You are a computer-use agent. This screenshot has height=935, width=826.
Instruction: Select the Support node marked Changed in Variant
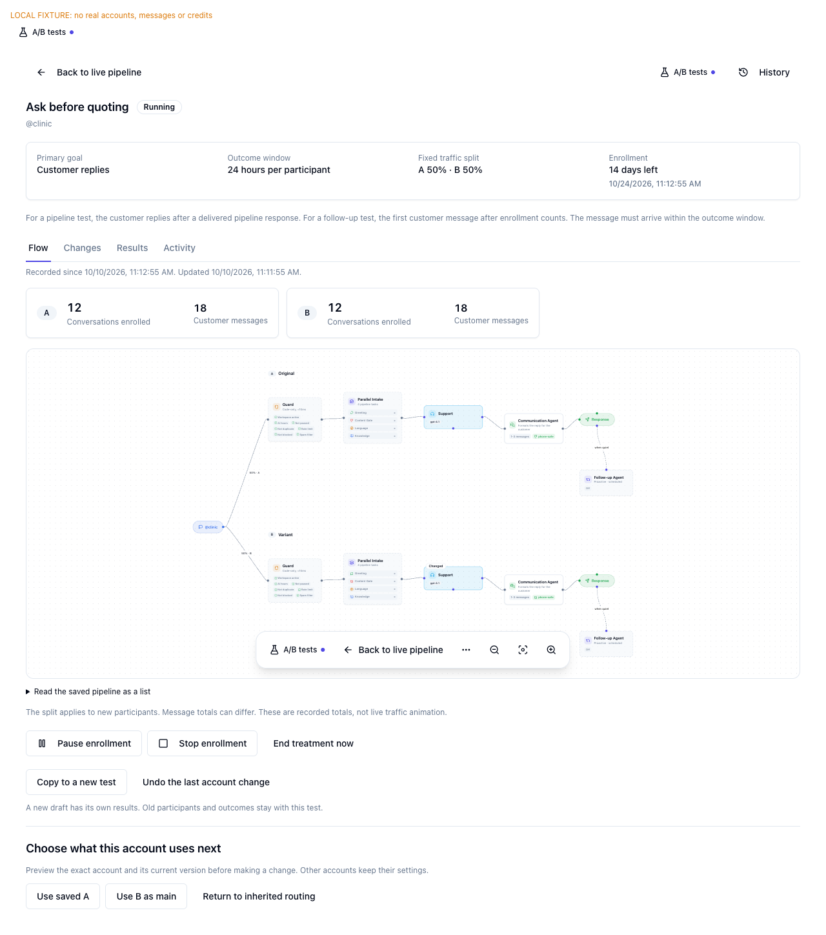point(453,578)
